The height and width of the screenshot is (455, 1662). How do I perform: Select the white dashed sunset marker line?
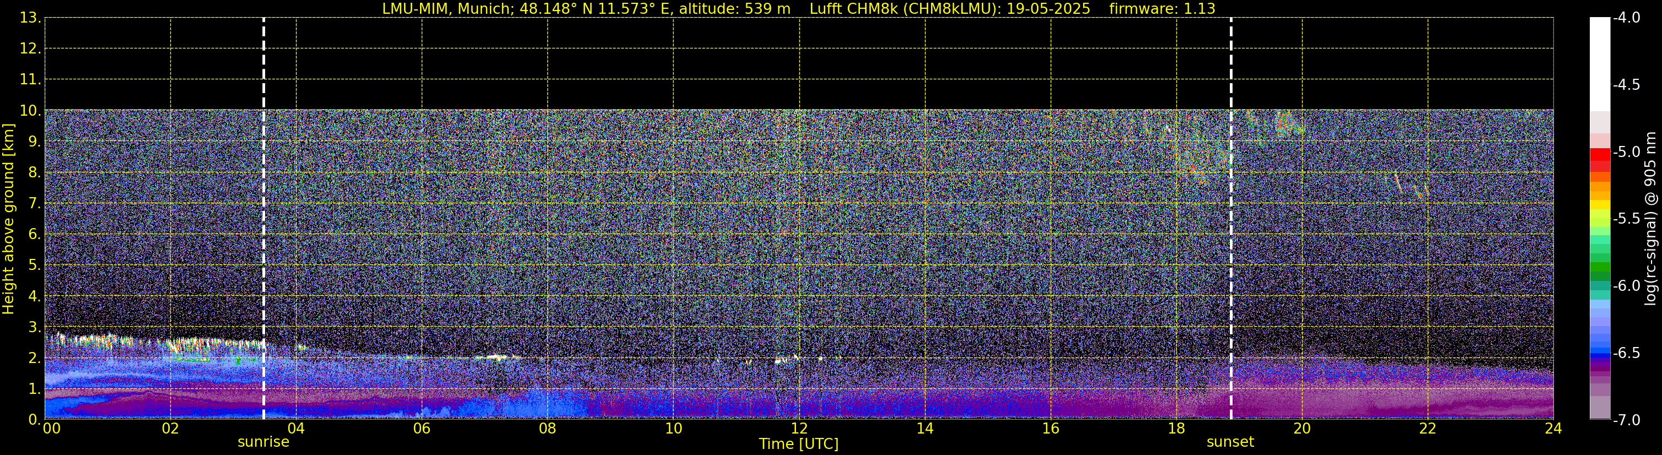tap(1231, 219)
